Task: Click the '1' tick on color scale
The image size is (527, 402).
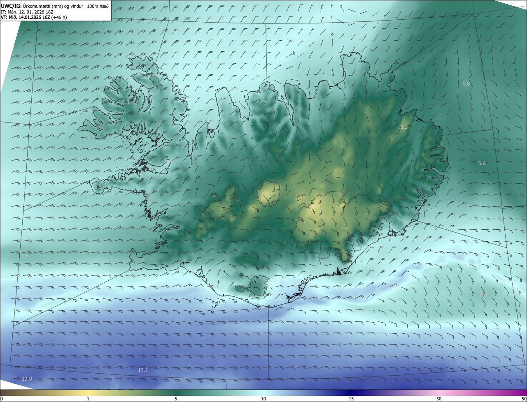Action: click(x=88, y=399)
